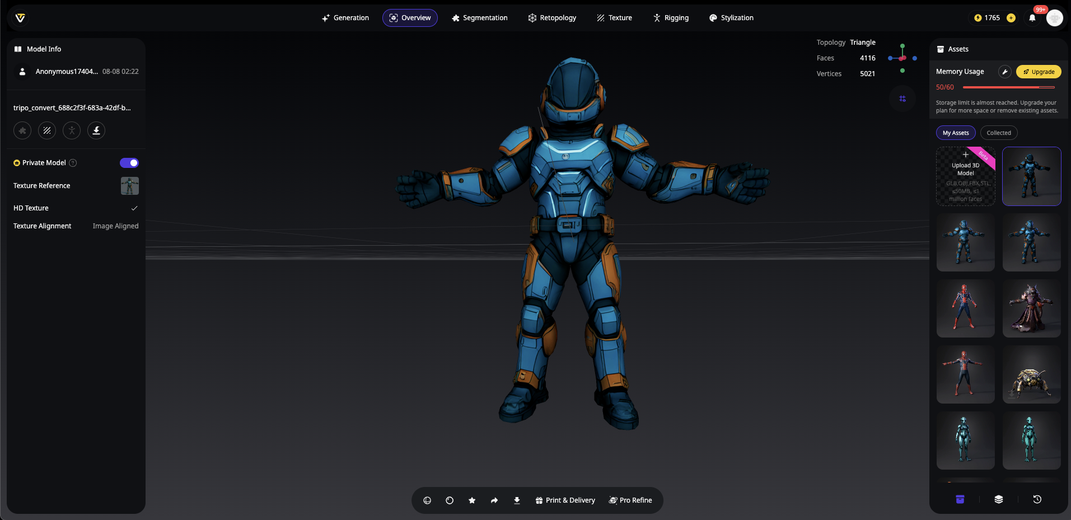Click the share arrow icon in bottom toolbar
This screenshot has width=1071, height=520.
(x=494, y=500)
